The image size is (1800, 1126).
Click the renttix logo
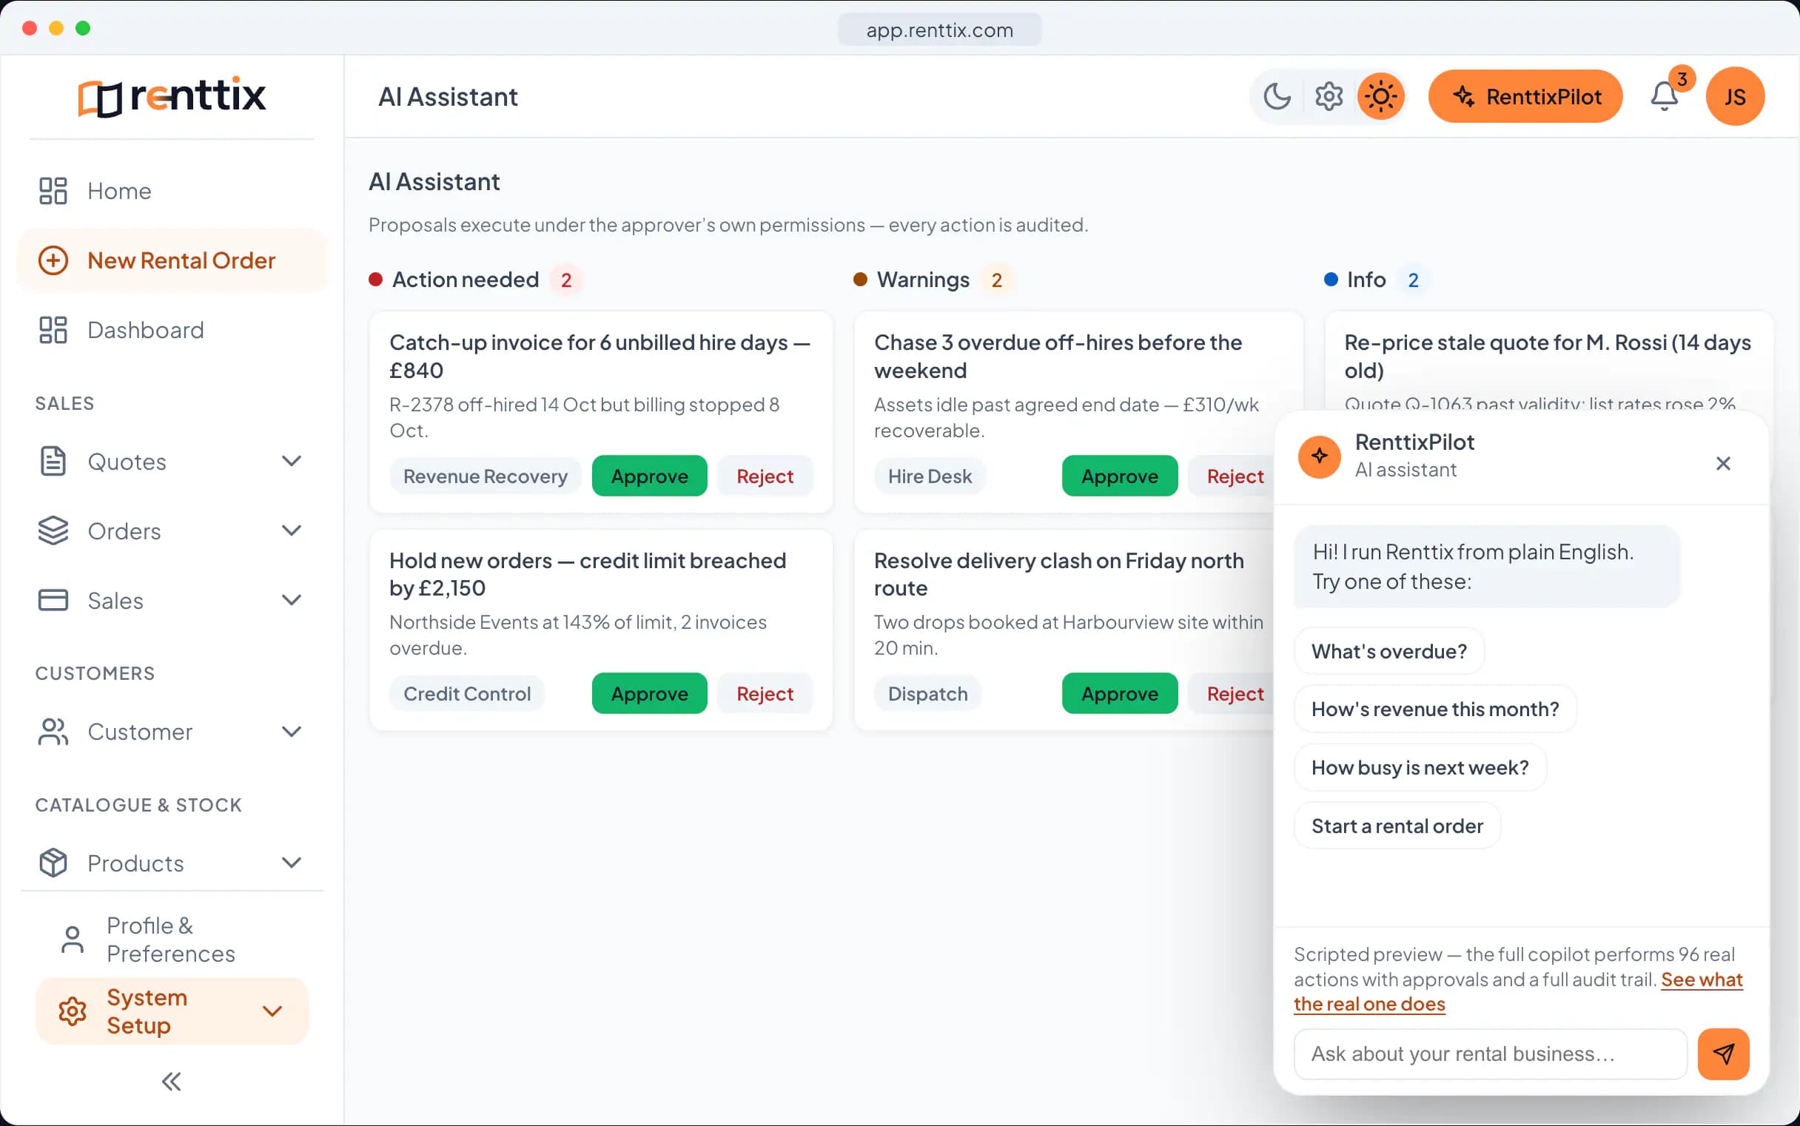172,96
